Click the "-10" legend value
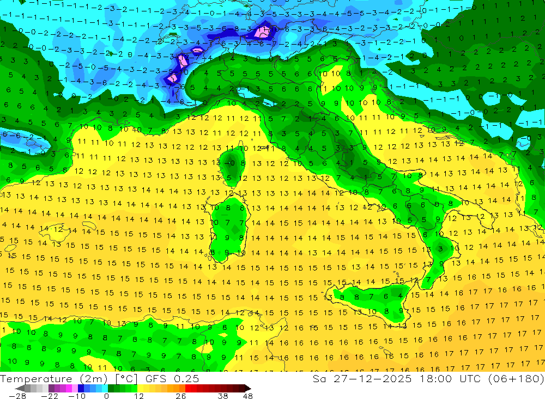 pos(77,396)
